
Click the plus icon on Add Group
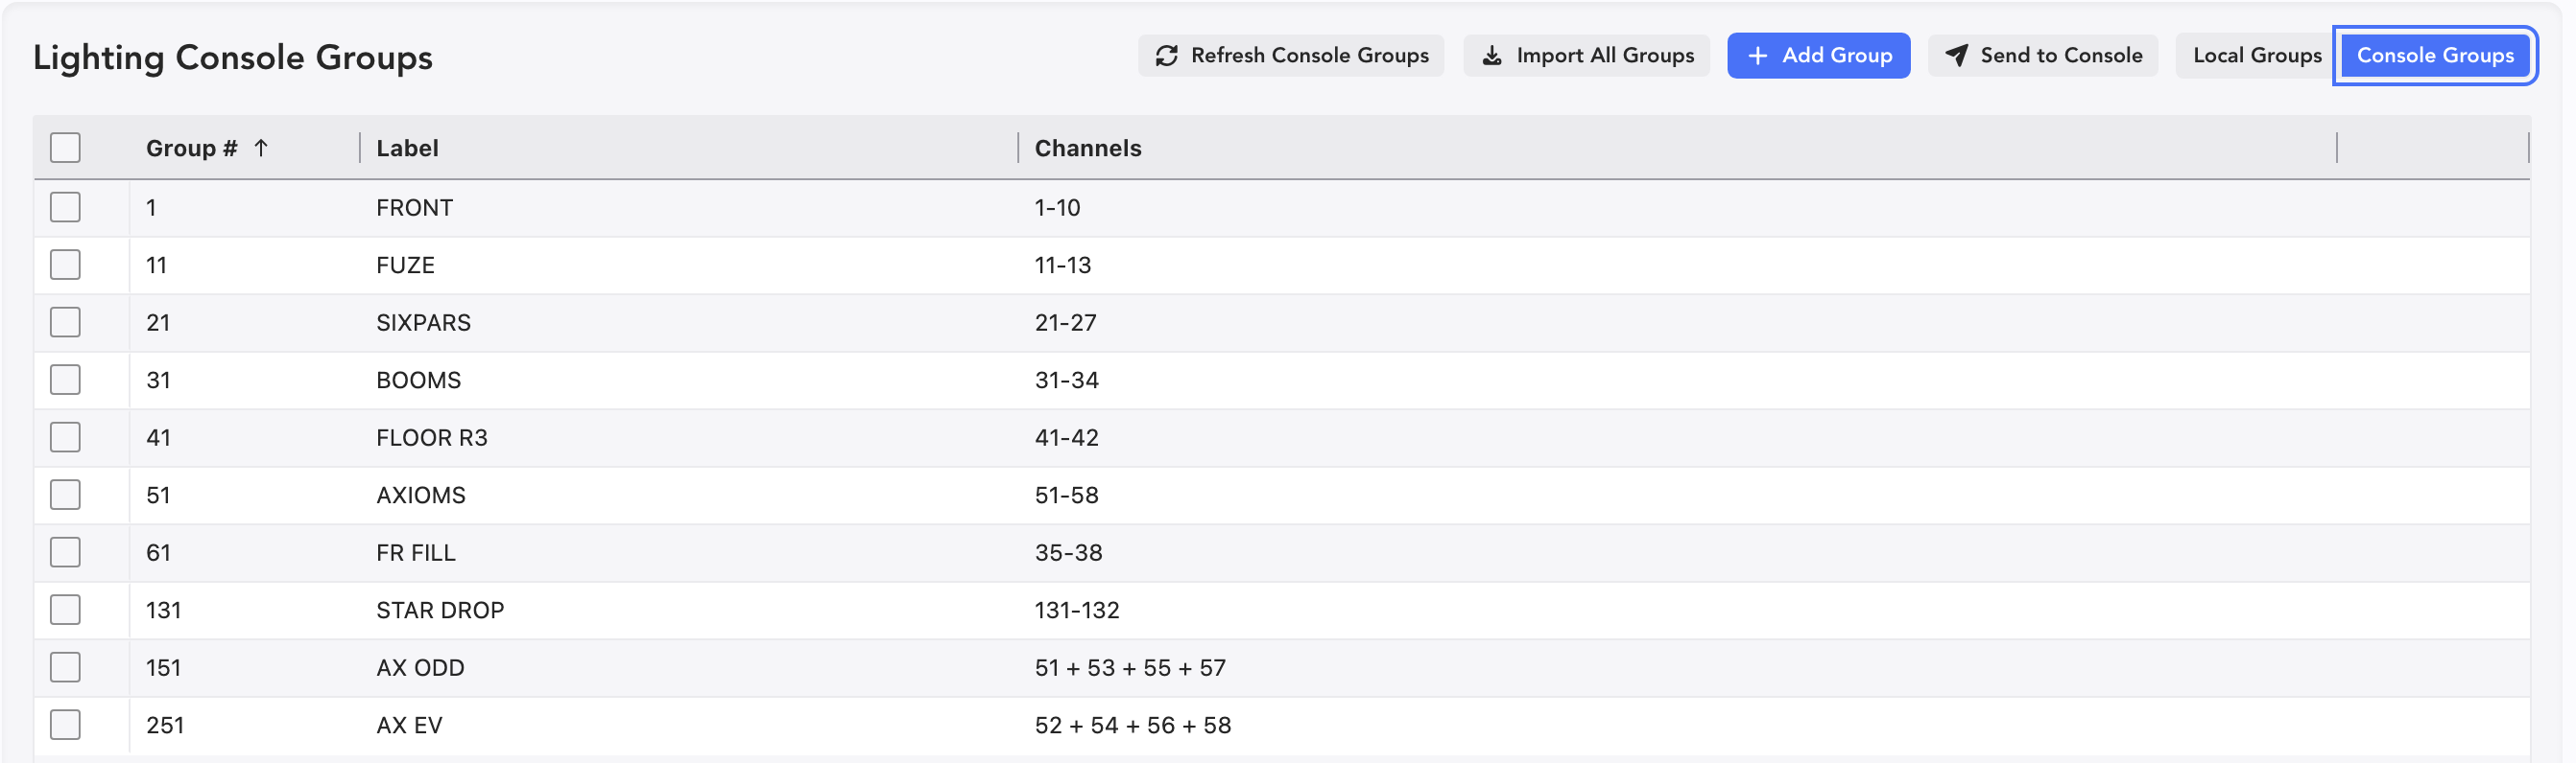tap(1757, 56)
